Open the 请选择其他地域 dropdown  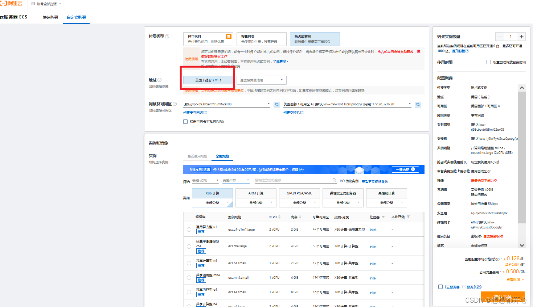(x=262, y=80)
